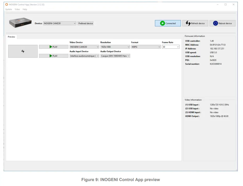Viewport: 243px width, 186px height.
Task: Select the Preview tab
Action: (x=11, y=37)
